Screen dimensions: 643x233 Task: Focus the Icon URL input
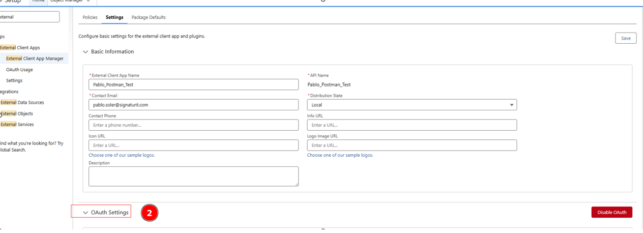pyautogui.click(x=193, y=145)
